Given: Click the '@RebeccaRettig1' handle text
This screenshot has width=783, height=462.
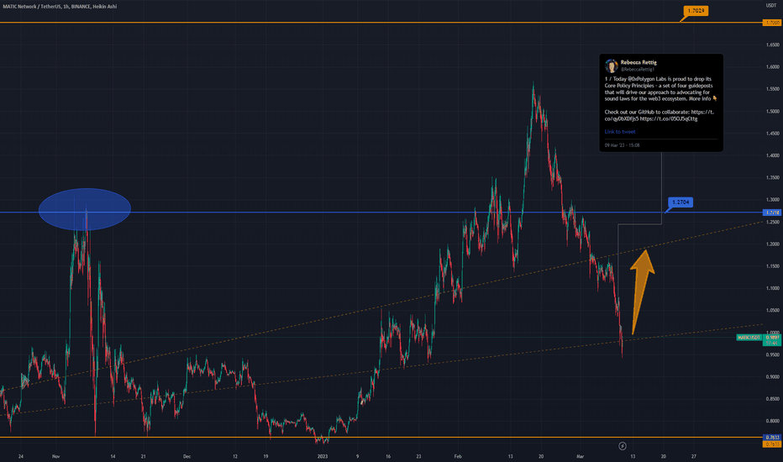Looking at the screenshot, I should 637,70.
